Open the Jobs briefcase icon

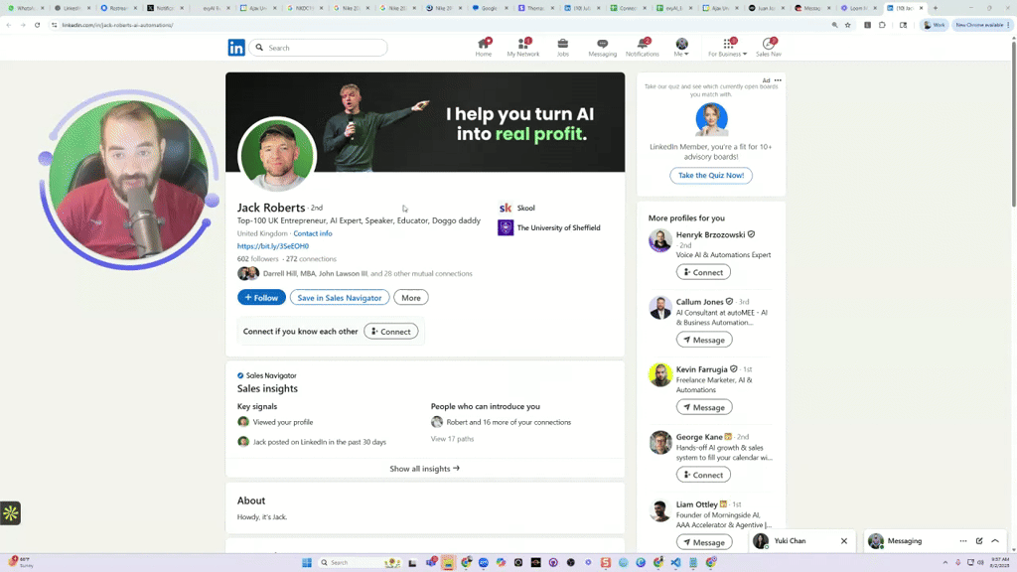pos(562,48)
